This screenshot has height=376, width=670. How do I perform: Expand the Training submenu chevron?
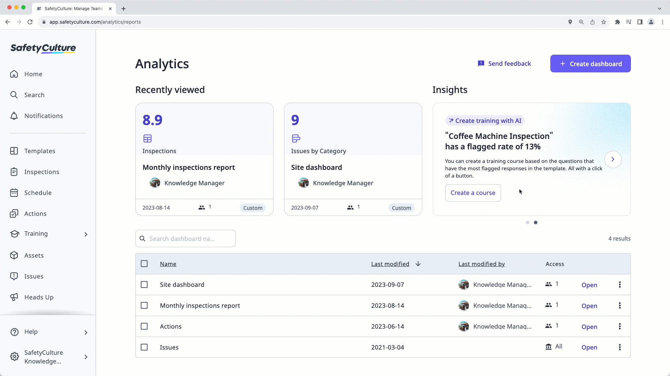pyautogui.click(x=86, y=234)
